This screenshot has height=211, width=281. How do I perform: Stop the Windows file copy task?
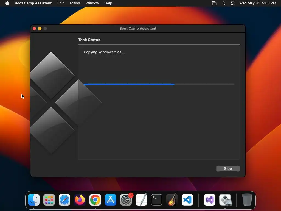[x=228, y=168]
